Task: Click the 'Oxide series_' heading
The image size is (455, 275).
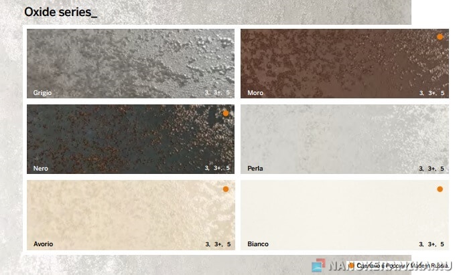Action: 60,12
